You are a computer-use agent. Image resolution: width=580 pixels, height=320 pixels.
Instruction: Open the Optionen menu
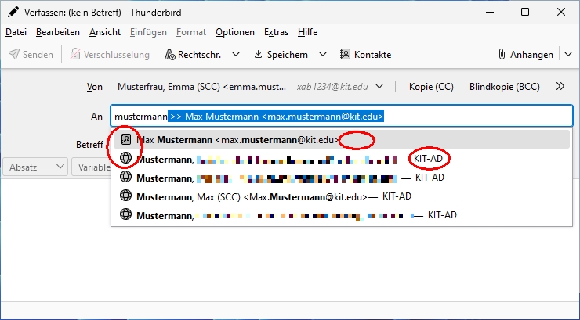coord(235,32)
